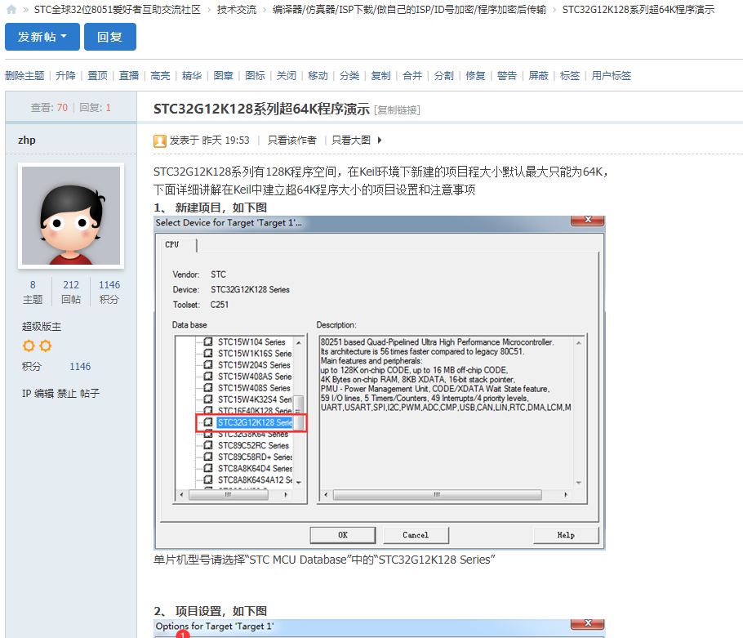Click the home icon in breadcrumb
The height and width of the screenshot is (638, 743).
tap(11, 10)
